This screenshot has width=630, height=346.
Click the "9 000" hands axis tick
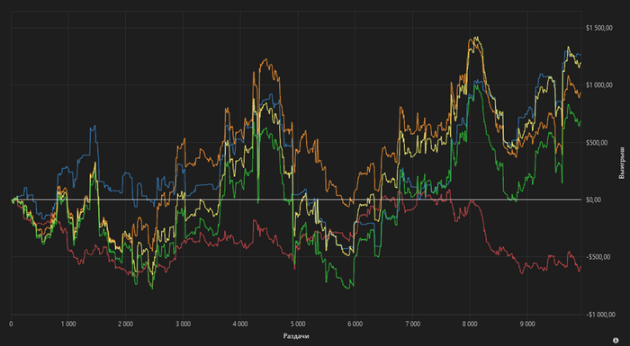(x=527, y=324)
